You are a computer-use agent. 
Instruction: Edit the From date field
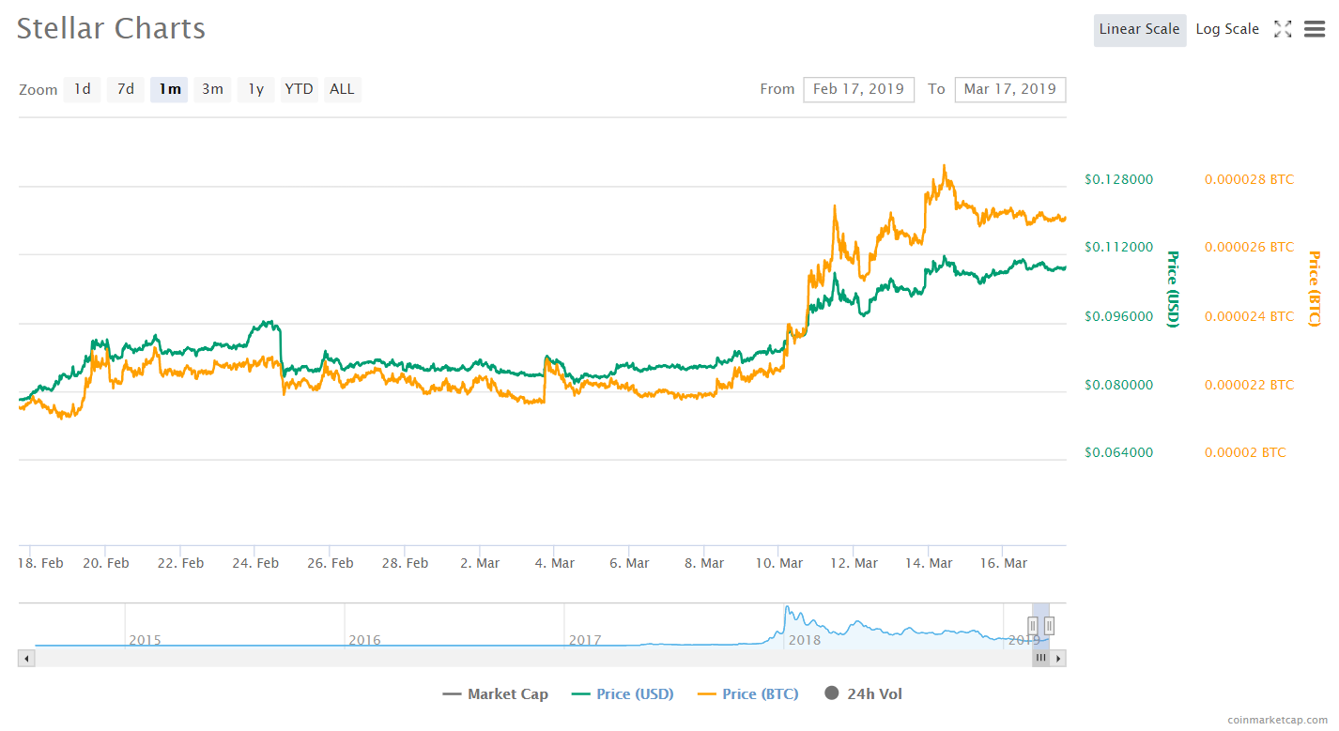click(x=858, y=89)
